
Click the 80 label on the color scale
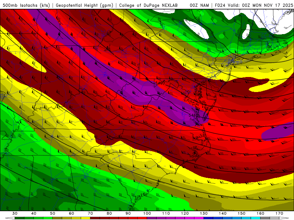coord(109,213)
